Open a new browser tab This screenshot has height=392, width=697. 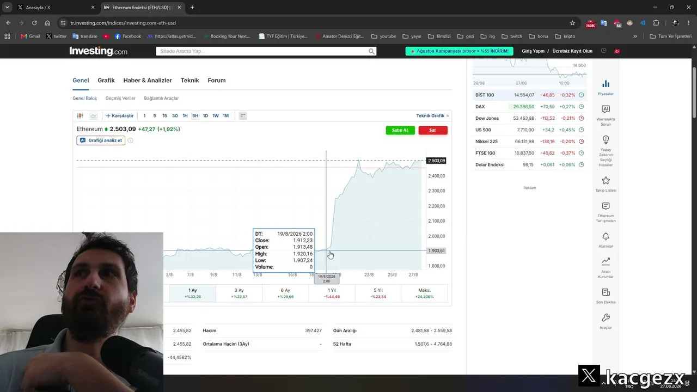(x=192, y=8)
